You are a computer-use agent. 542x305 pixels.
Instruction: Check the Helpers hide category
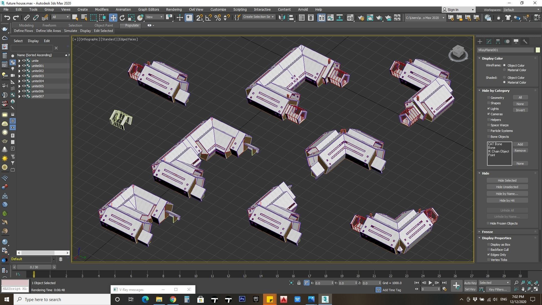pyautogui.click(x=489, y=120)
